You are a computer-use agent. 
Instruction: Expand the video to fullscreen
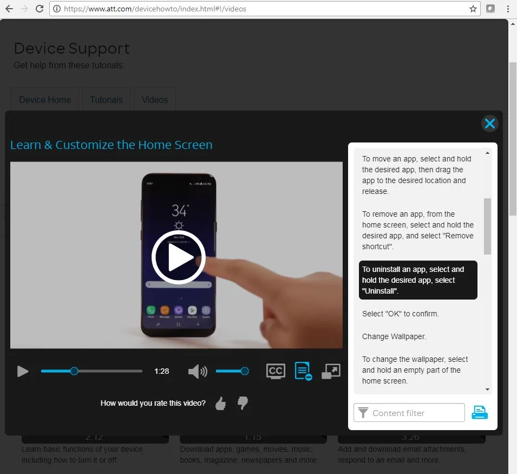[331, 371]
